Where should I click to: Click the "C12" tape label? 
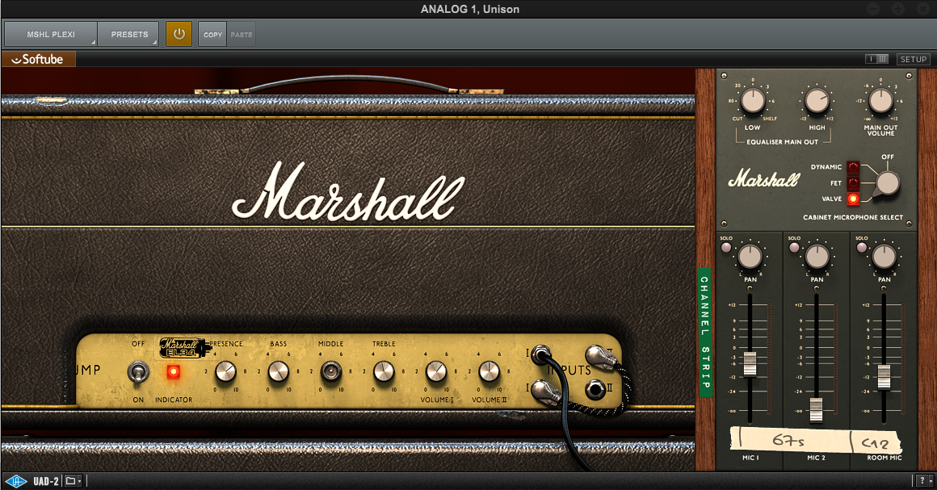(876, 443)
